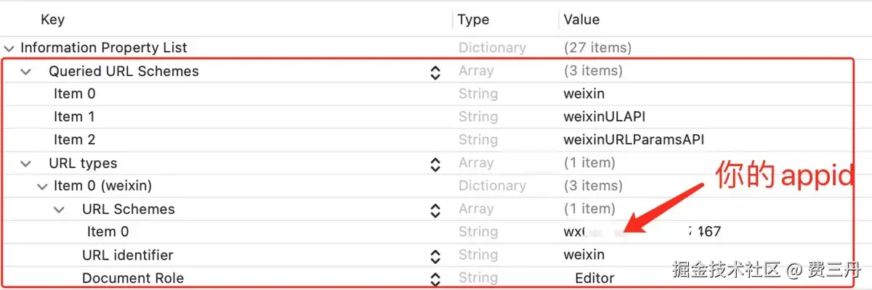Click the Editor value for Document Role
Screen dimensions: 872x290
pyautogui.click(x=594, y=278)
